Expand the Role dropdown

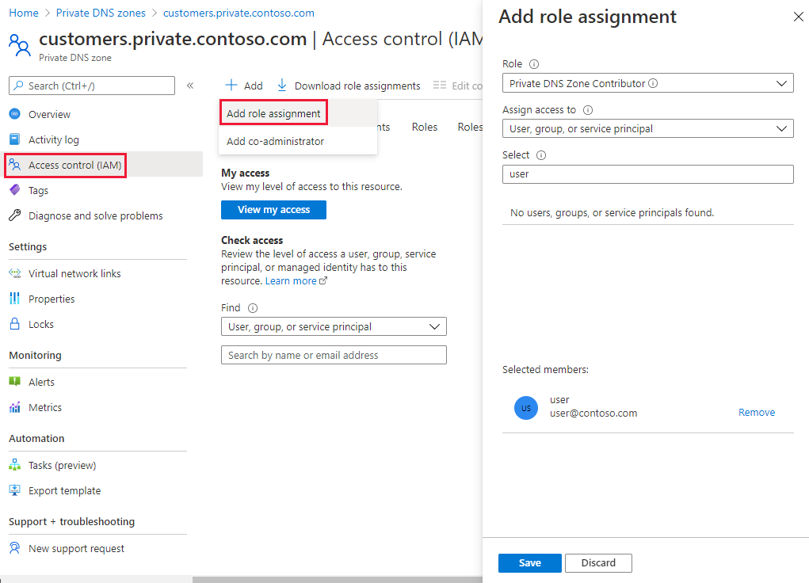click(647, 83)
